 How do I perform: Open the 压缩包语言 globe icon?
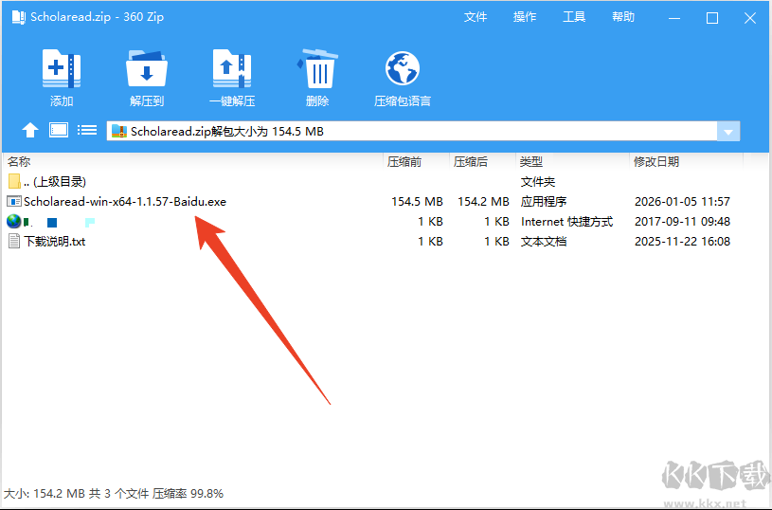(403, 68)
